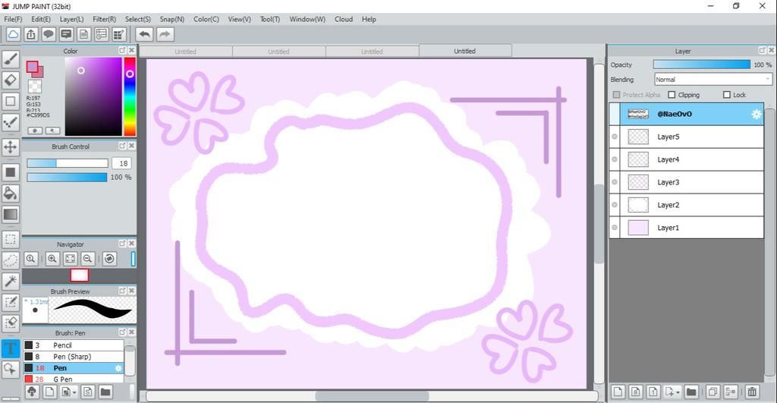Switch to the first Untitled document tab
Screen dimensions: 777x403
click(x=185, y=52)
